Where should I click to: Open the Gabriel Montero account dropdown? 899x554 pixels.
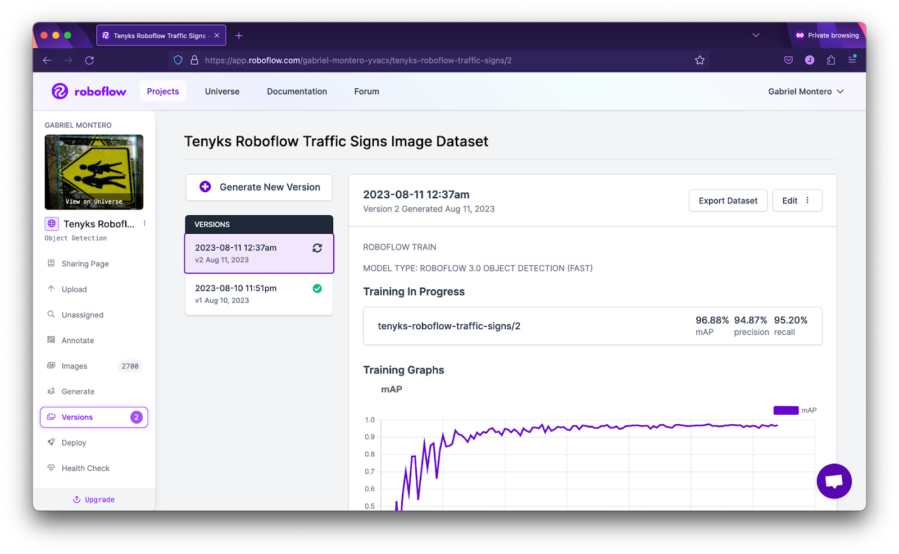(x=806, y=91)
